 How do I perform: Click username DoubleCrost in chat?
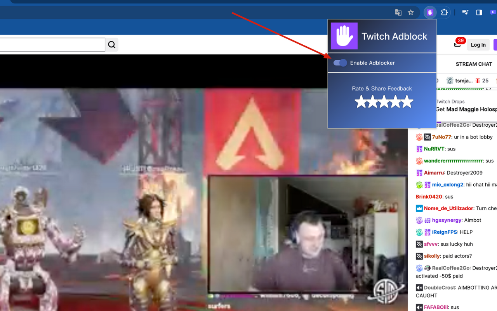click(439, 288)
